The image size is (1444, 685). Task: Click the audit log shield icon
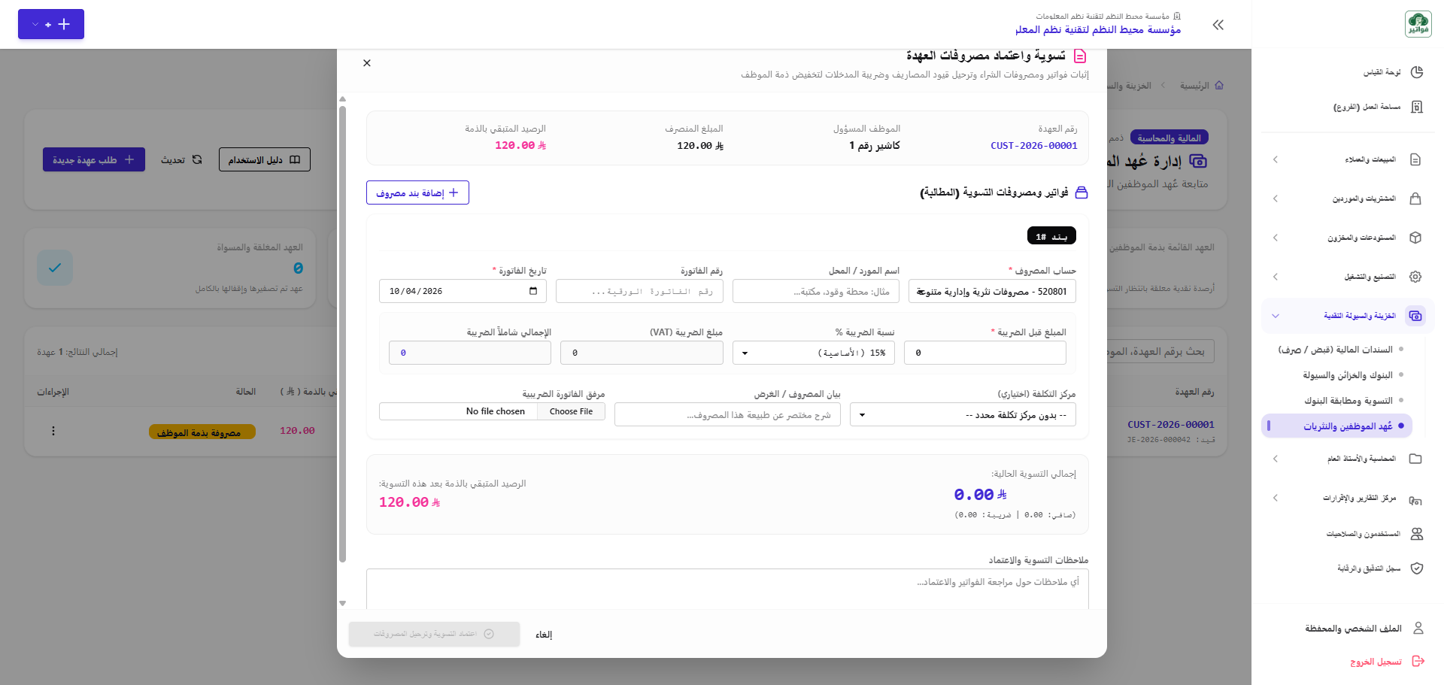click(1417, 568)
